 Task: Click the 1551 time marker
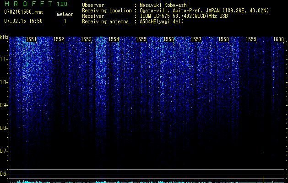(x=32, y=39)
